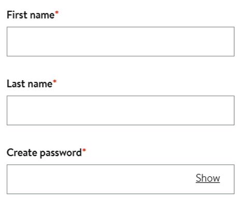This screenshot has height=198, width=244.
Task: Click the word "Last" in the middle label
Action: pos(16,84)
